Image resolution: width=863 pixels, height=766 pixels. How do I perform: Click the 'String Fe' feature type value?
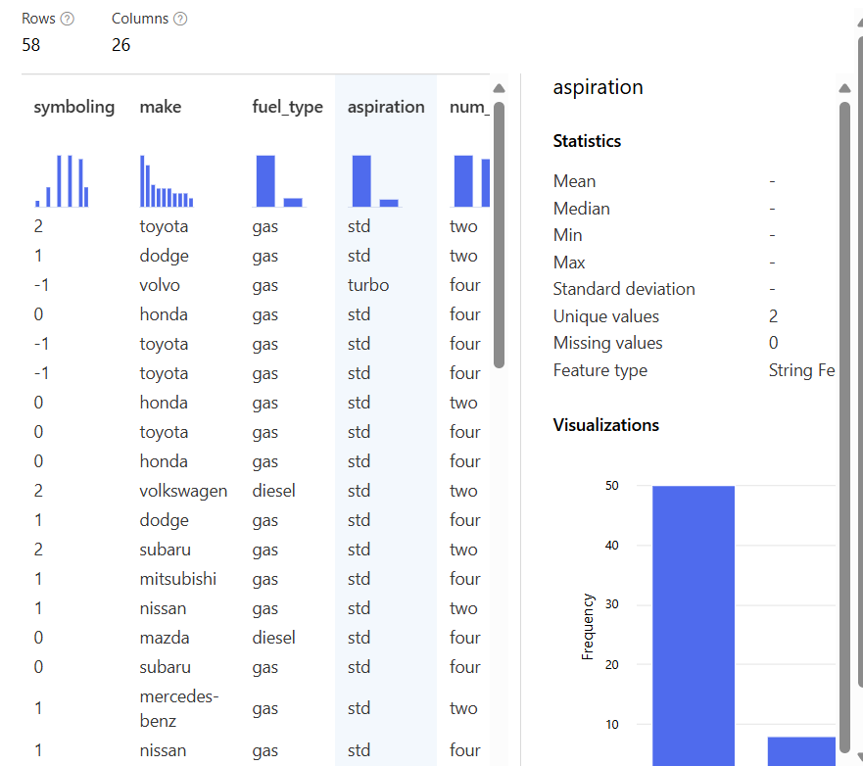801,370
